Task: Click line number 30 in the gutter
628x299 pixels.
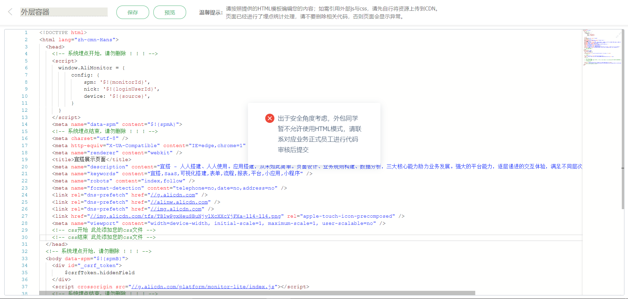Action: coord(25,238)
